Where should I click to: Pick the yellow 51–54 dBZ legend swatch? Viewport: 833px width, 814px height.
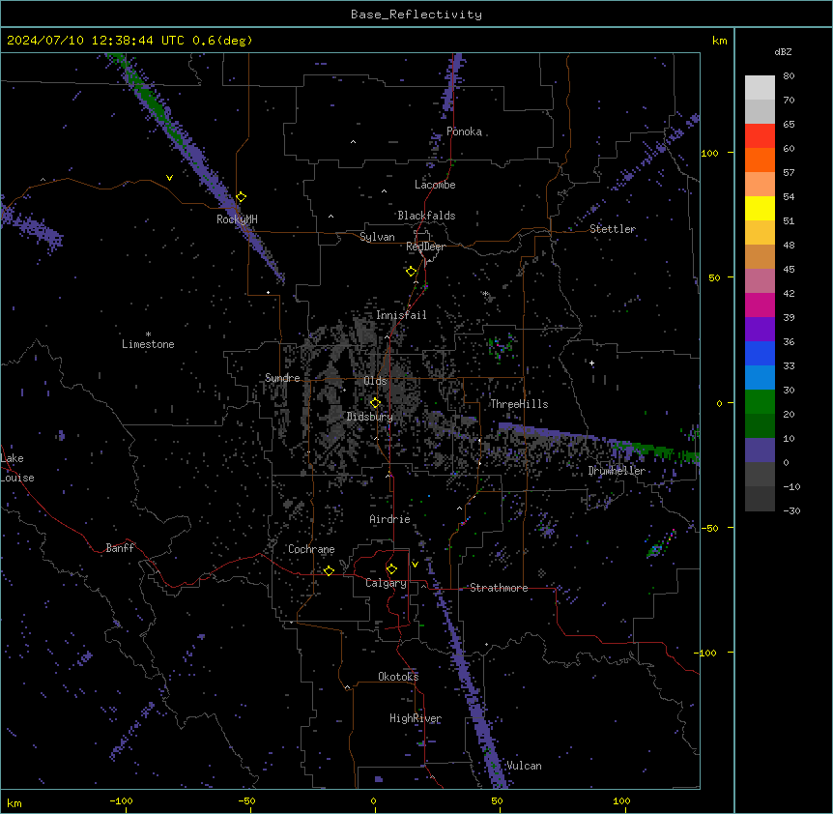point(760,208)
